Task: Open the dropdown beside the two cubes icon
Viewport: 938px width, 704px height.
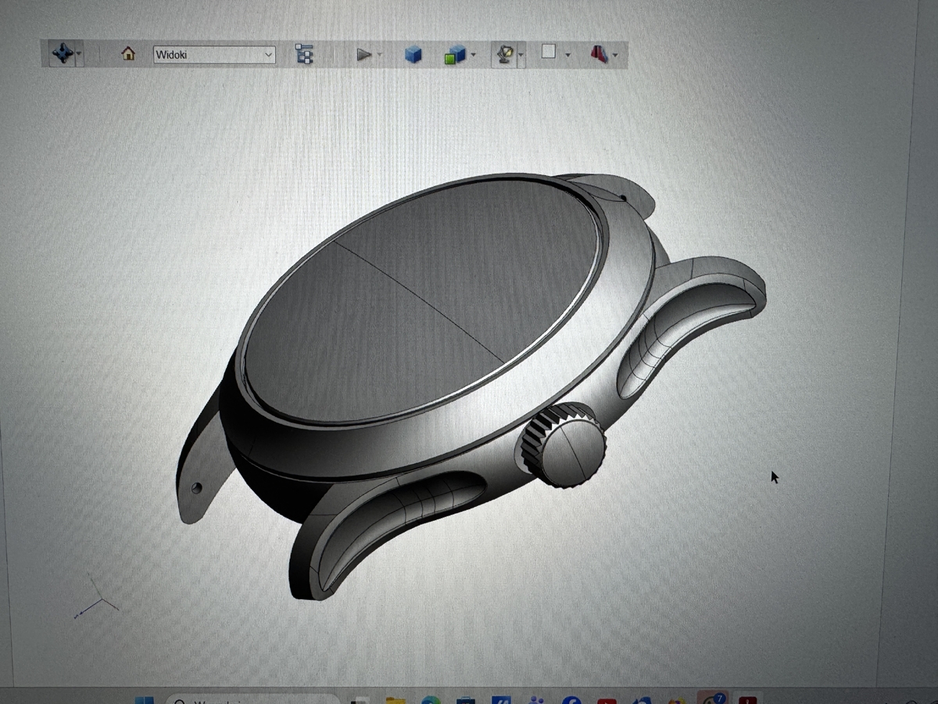Action: [474, 55]
